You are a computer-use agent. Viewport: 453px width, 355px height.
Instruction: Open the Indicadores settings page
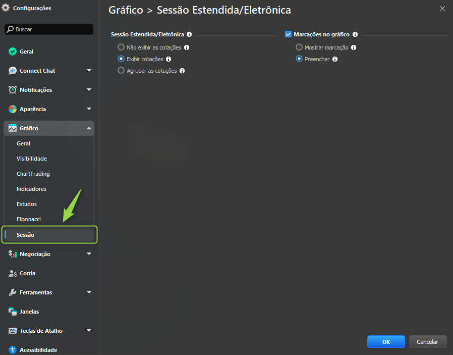tap(31, 189)
